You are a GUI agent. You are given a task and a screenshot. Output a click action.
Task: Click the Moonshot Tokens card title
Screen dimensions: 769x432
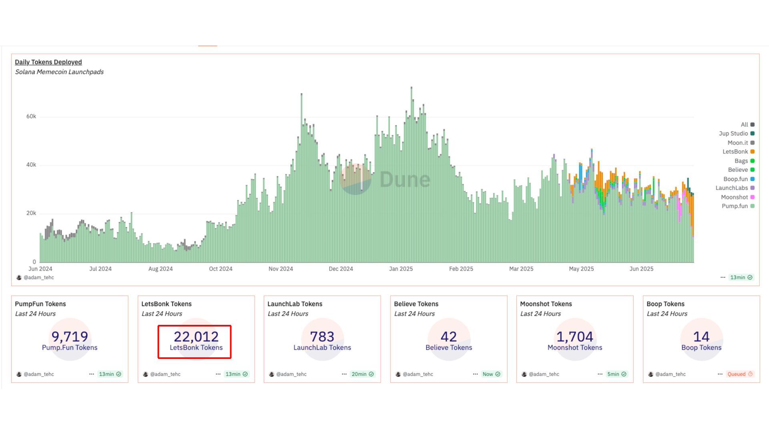click(x=546, y=304)
